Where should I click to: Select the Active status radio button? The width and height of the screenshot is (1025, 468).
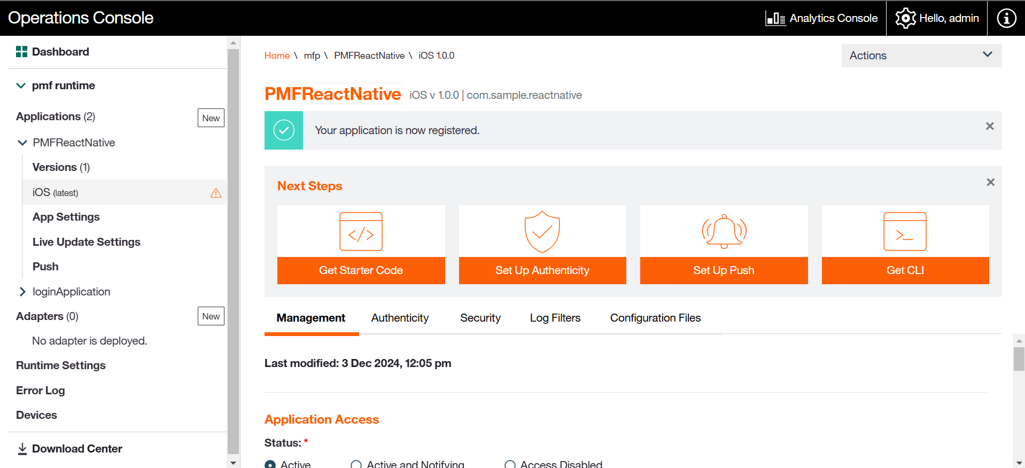tap(270, 464)
